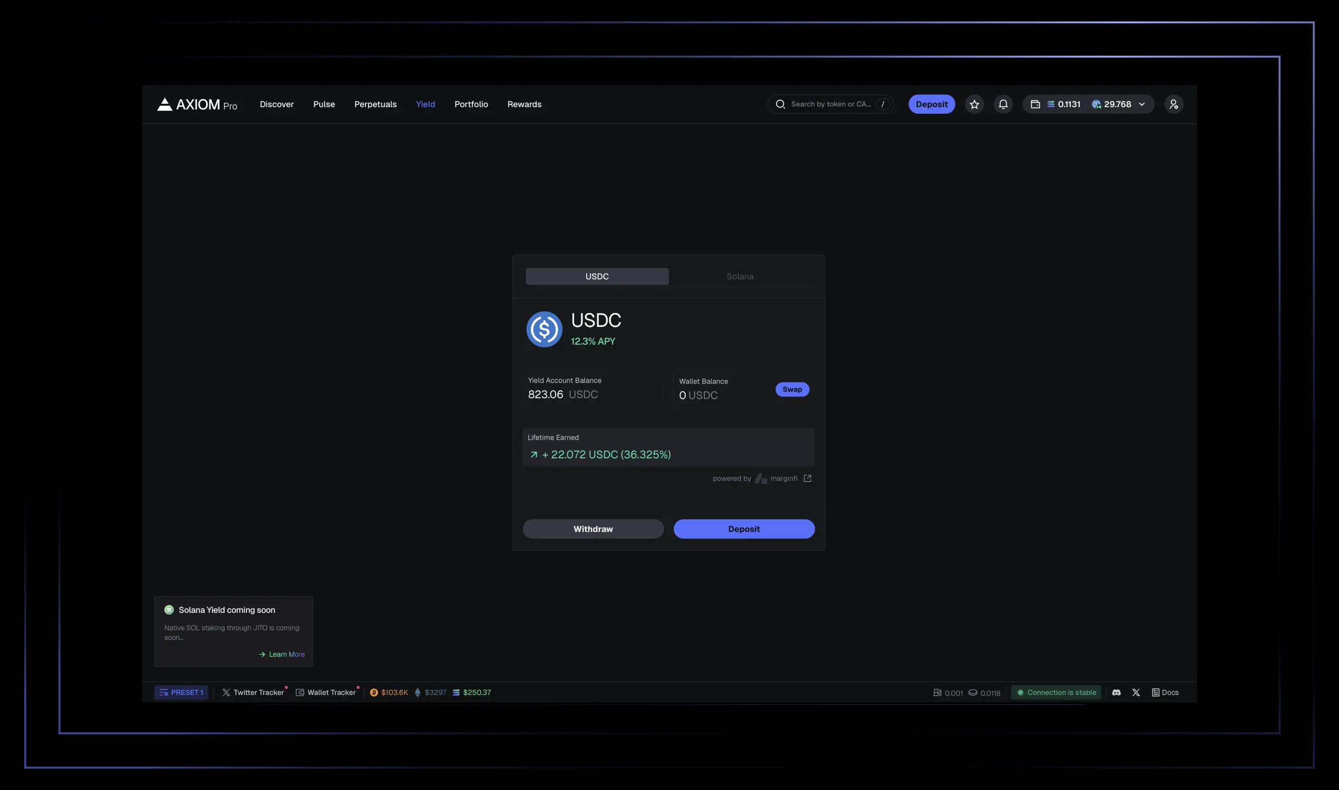Click the Withdraw button in yield card
The image size is (1339, 790).
coord(592,529)
